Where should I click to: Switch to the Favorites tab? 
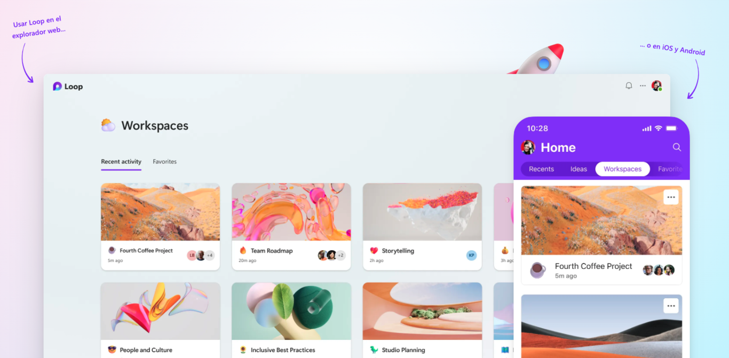[x=164, y=162]
